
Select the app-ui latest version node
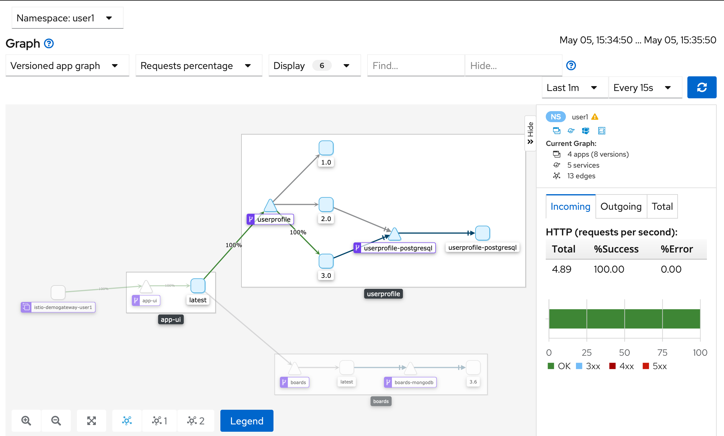point(198,286)
